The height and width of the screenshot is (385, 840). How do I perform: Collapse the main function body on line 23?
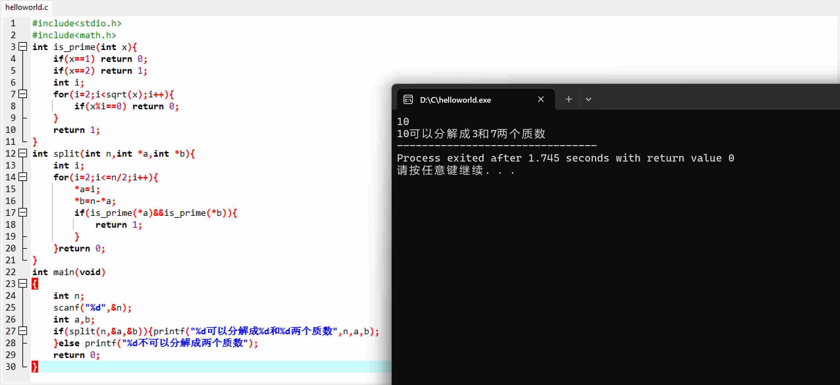click(23, 283)
